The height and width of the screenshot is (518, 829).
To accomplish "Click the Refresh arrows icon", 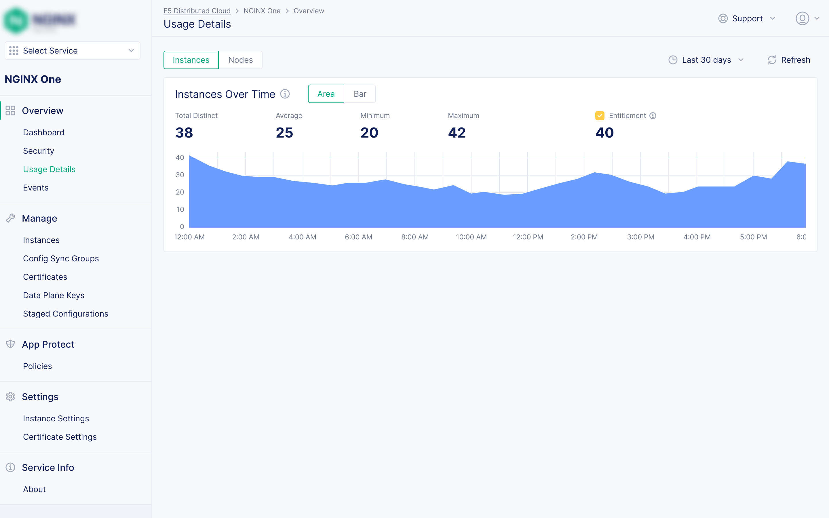I will (x=772, y=60).
